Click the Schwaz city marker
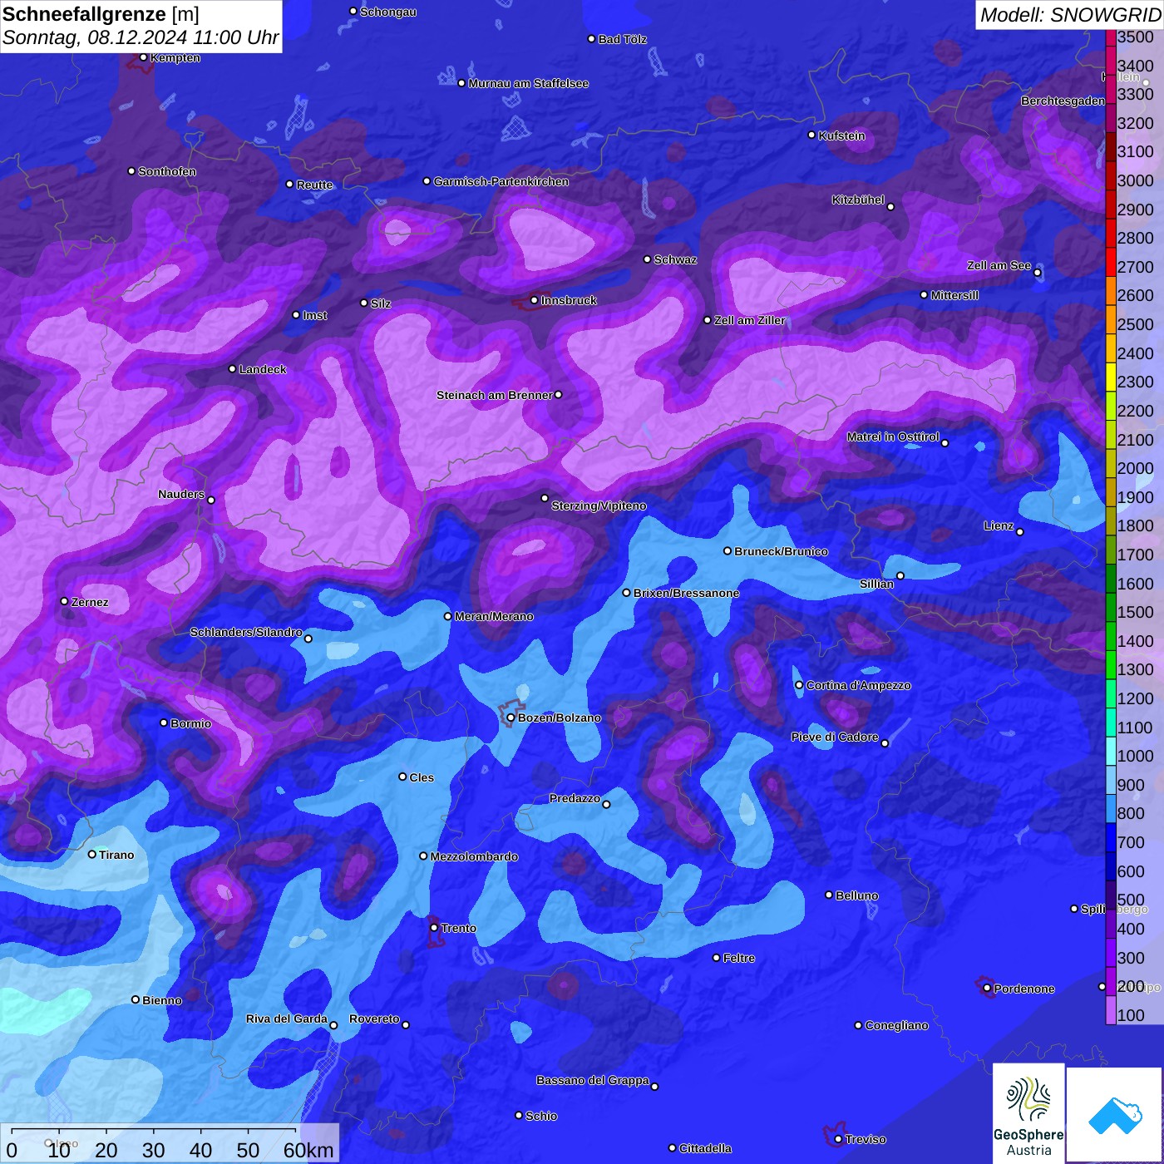The height and width of the screenshot is (1164, 1164). point(647,259)
